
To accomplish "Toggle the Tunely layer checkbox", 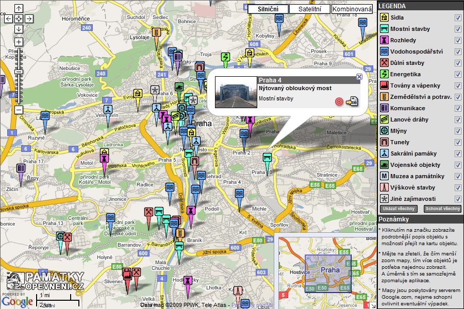I will (458, 143).
